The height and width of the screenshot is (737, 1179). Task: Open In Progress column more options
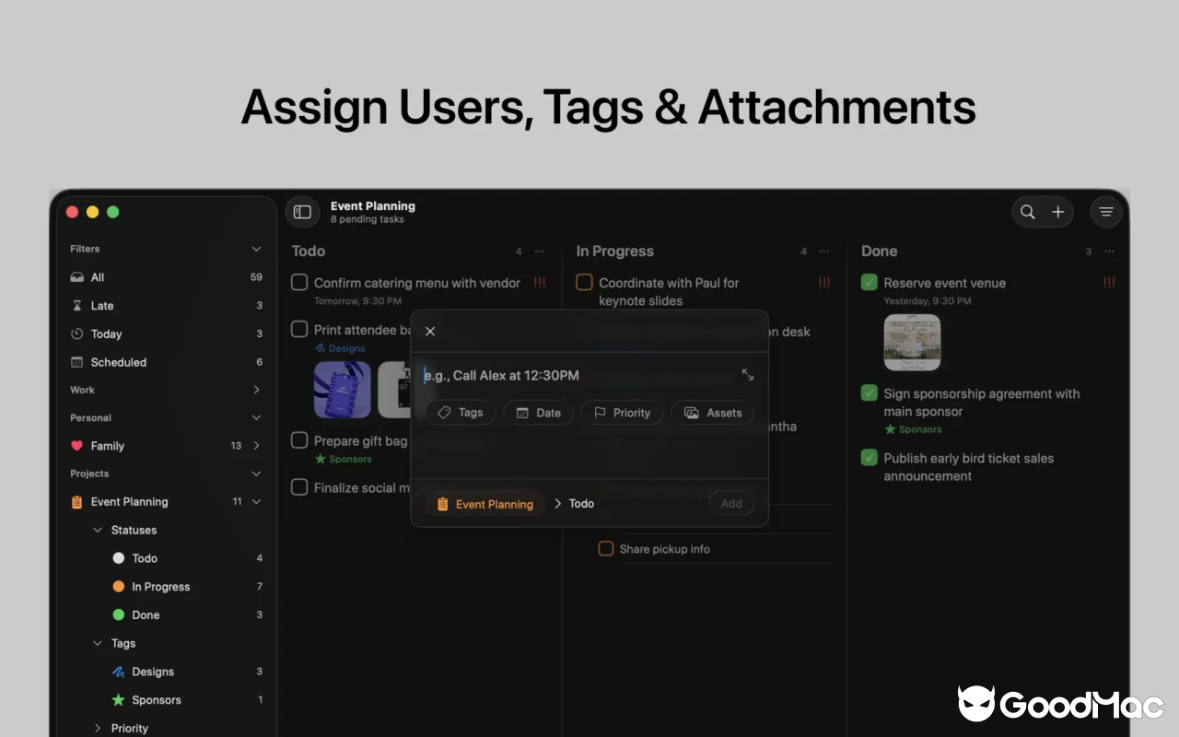coord(824,252)
